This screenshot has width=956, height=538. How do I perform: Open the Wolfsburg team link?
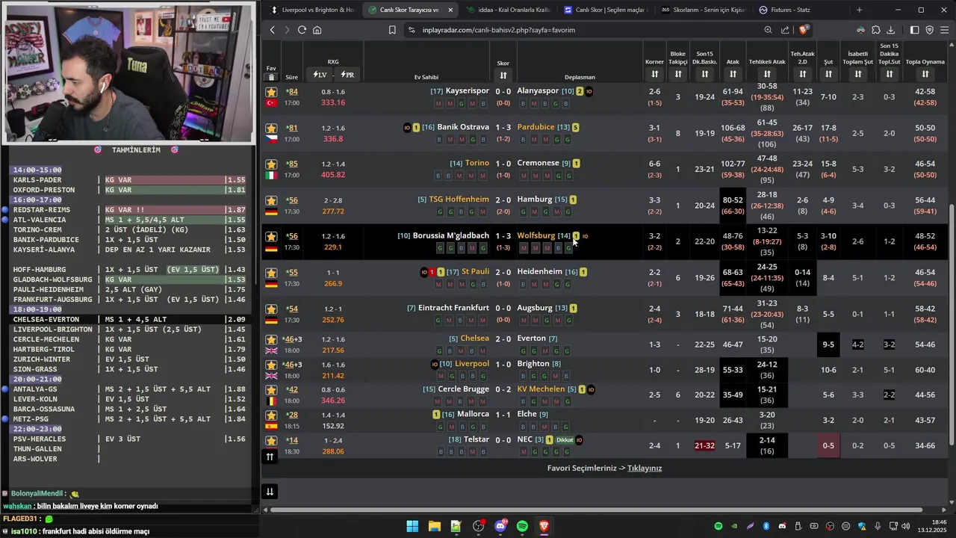click(536, 235)
